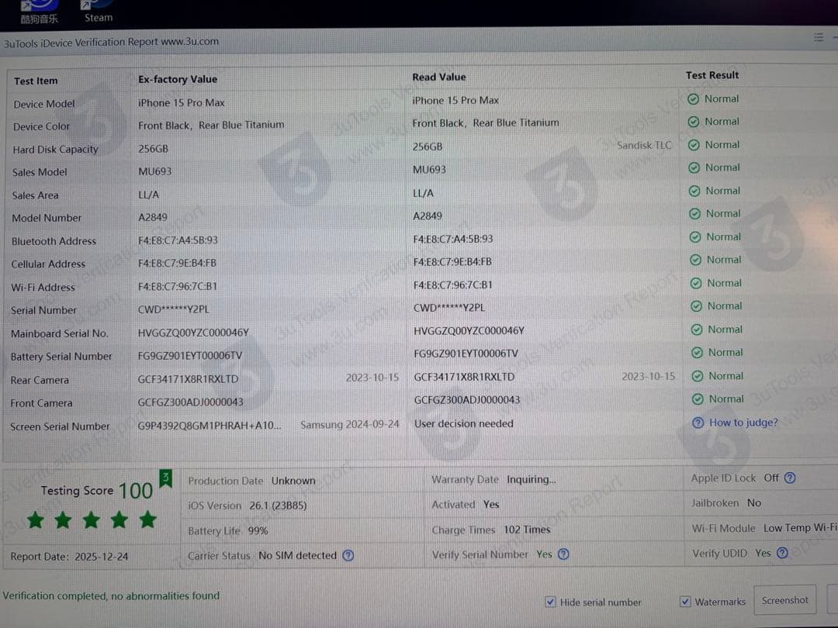The image size is (838, 628).
Task: Select the Jailbroken No value
Action: tap(754, 503)
